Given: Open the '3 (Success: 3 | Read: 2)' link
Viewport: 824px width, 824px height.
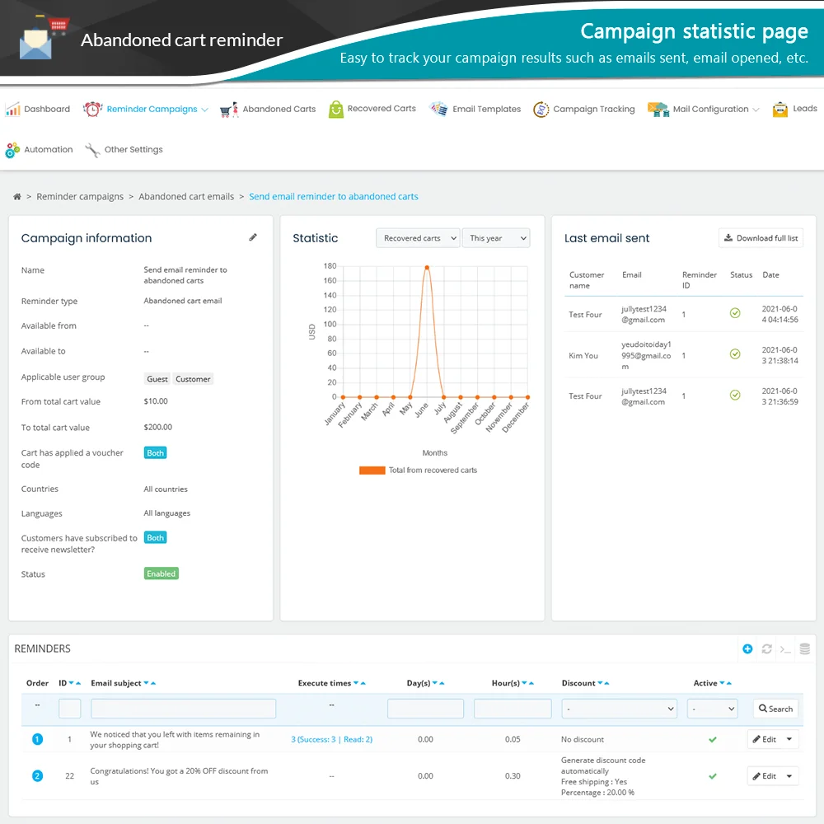Looking at the screenshot, I should click(331, 740).
